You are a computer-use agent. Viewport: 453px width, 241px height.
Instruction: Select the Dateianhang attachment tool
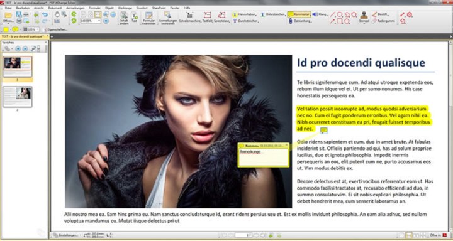[x=300, y=21]
